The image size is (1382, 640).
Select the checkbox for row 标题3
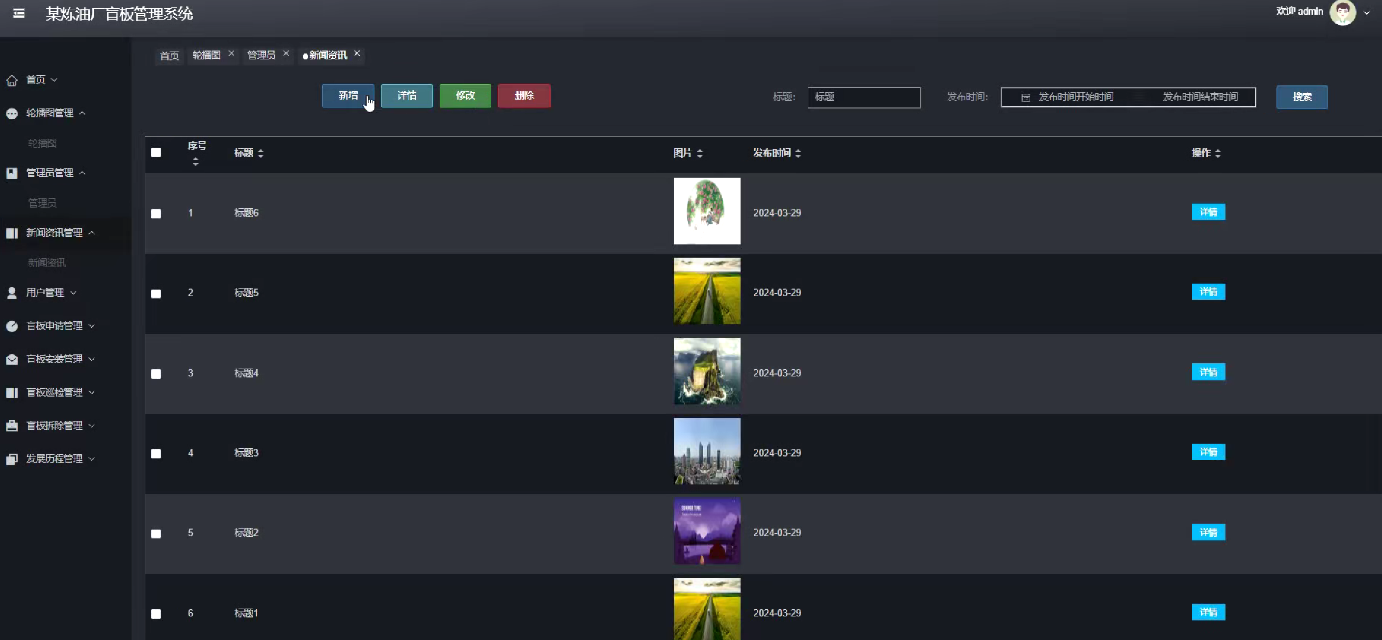click(x=156, y=454)
